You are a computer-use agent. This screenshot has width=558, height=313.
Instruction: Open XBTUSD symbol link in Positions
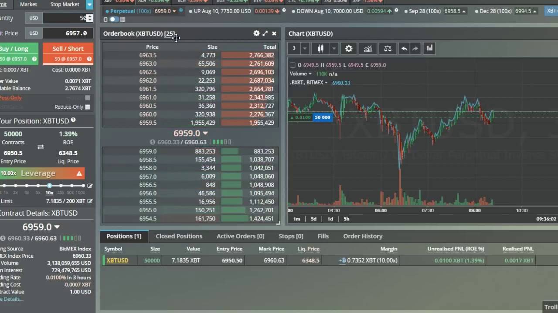tap(117, 260)
